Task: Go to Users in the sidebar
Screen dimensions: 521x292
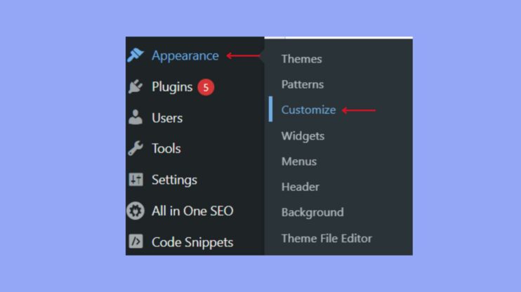Action: pyautogui.click(x=167, y=118)
